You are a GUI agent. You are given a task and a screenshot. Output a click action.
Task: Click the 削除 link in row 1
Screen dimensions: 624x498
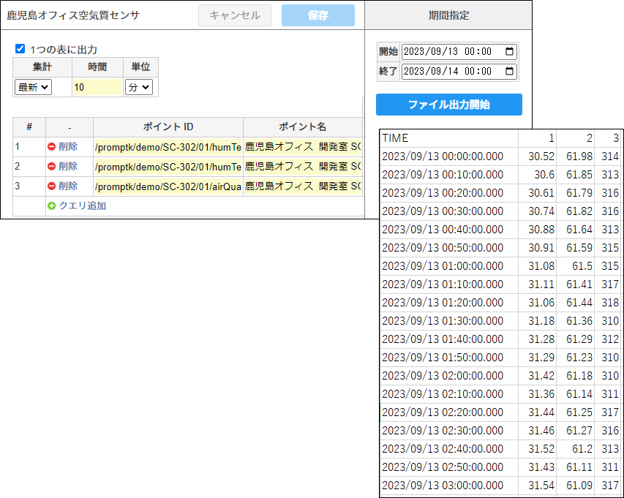pyautogui.click(x=68, y=147)
